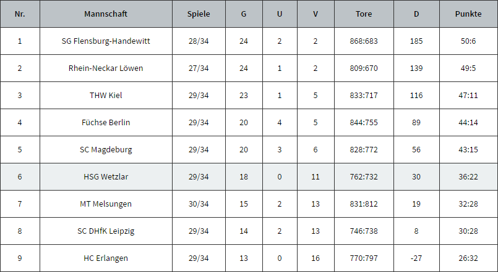498x272 pixels.
Task: Click the D column header
Action: coord(416,14)
